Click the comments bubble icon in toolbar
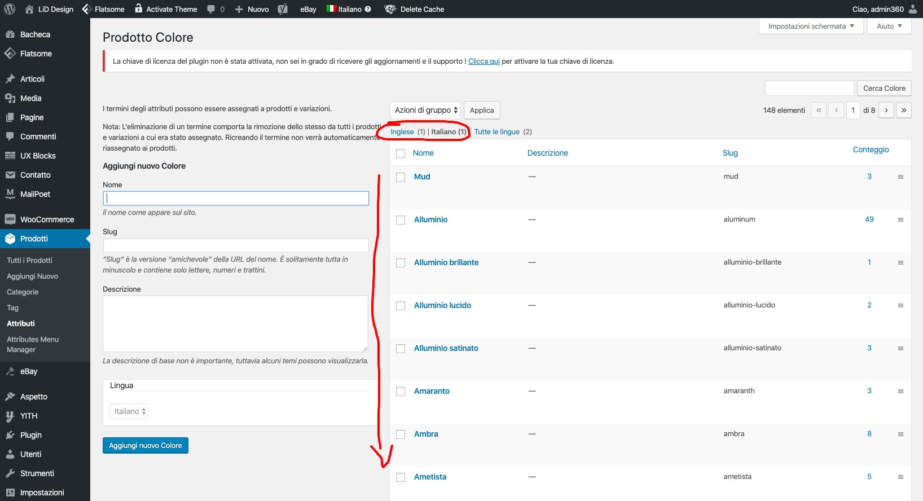 [211, 9]
